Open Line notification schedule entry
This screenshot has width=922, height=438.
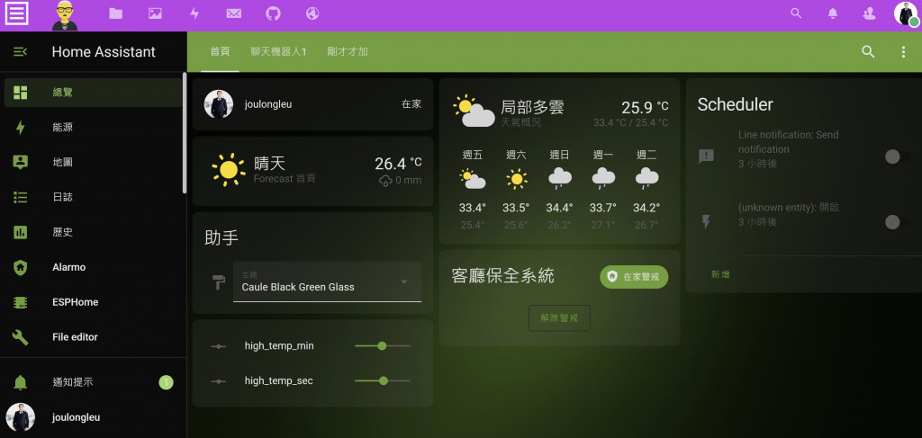point(788,149)
